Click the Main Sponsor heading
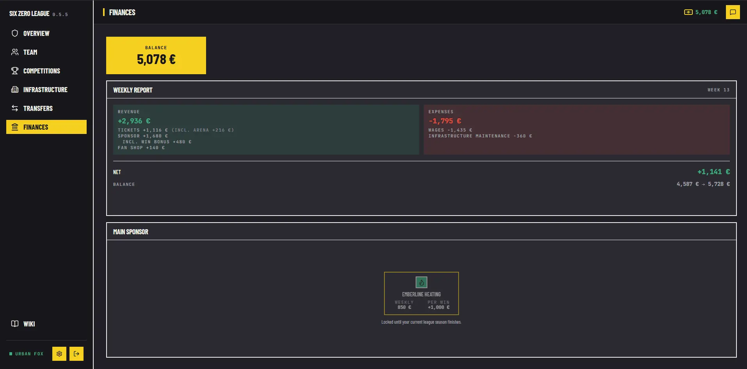Screen dimensions: 747x369 coord(131,232)
